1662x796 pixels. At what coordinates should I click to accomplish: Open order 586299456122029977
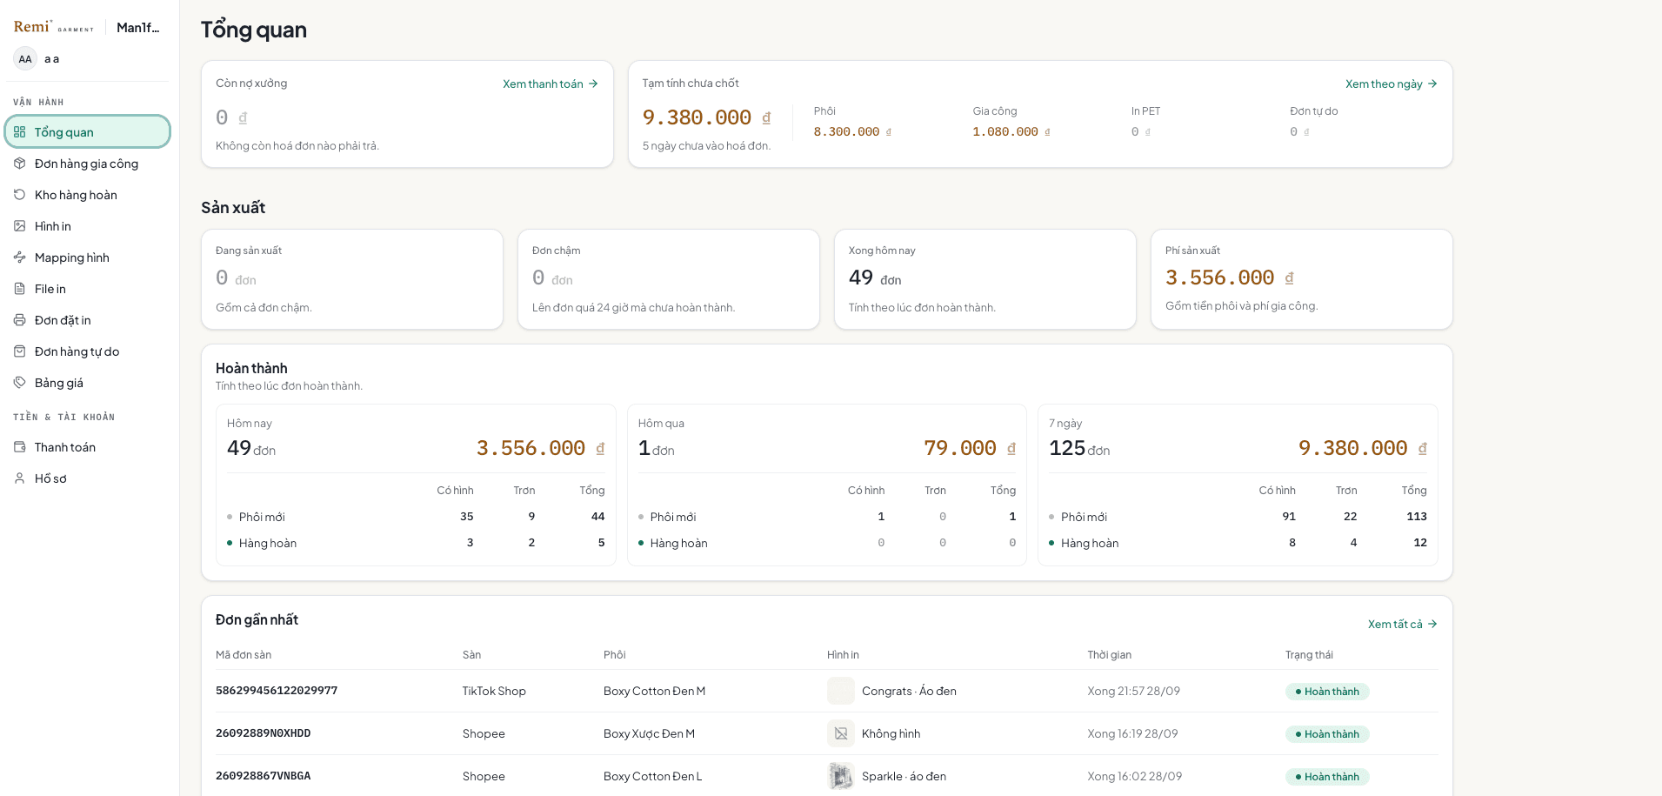(277, 691)
